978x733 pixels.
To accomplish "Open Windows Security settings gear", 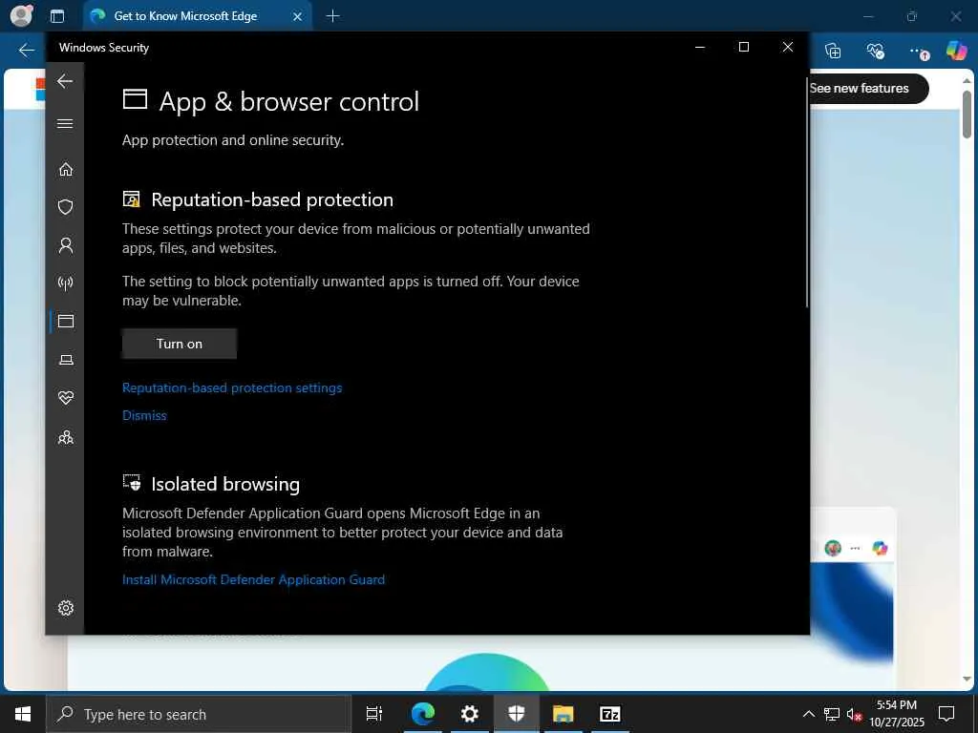I will pos(66,608).
